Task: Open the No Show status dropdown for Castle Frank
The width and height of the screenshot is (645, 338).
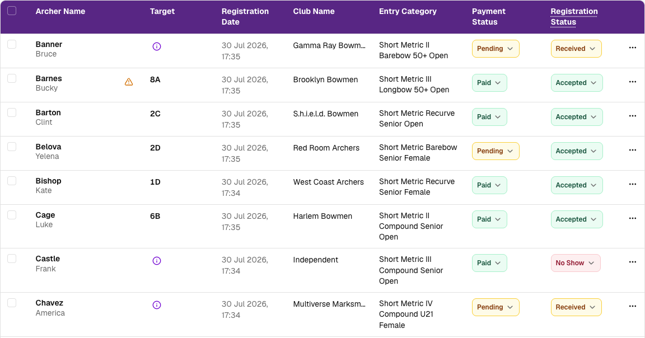Action: pyautogui.click(x=576, y=263)
